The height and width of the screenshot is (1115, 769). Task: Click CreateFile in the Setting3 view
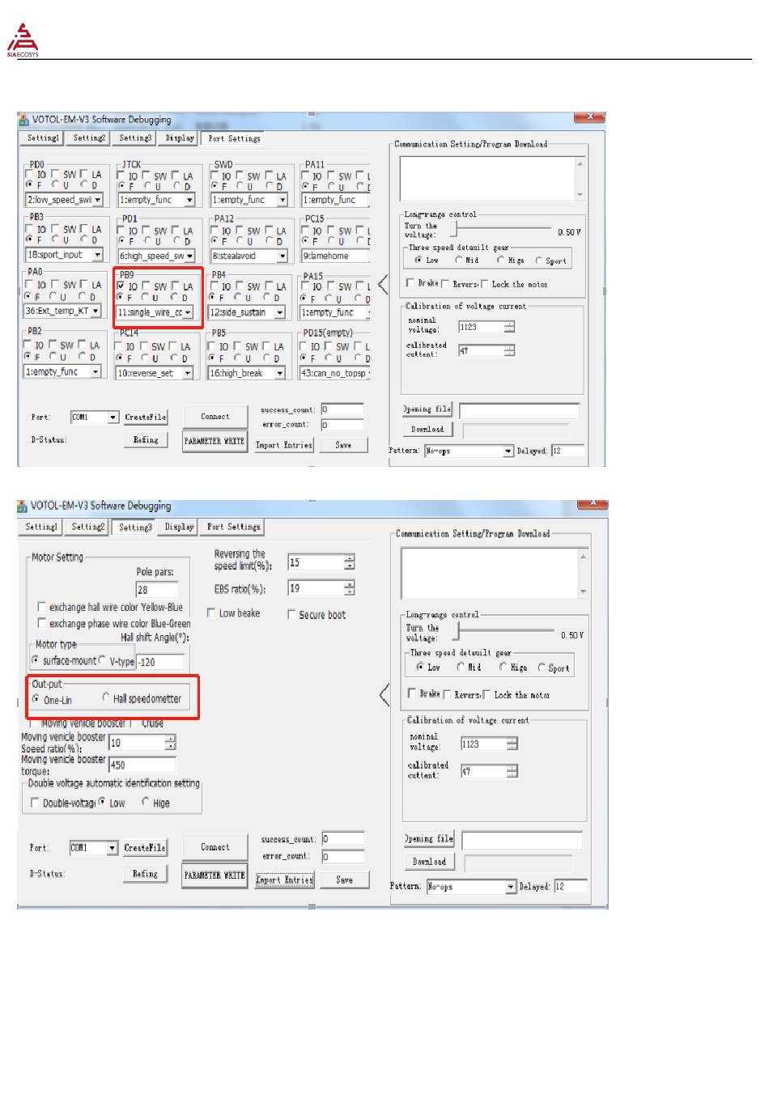tap(145, 847)
